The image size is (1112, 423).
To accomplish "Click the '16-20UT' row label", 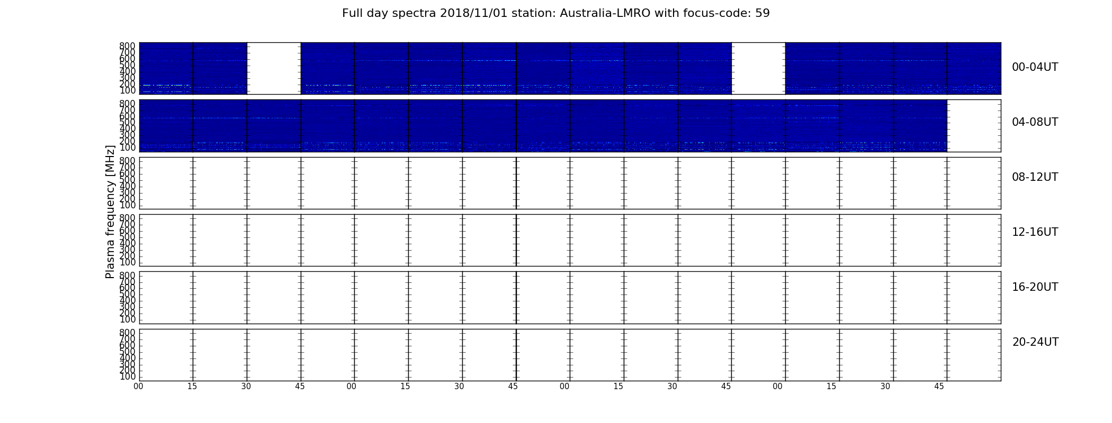I will (x=1035, y=287).
